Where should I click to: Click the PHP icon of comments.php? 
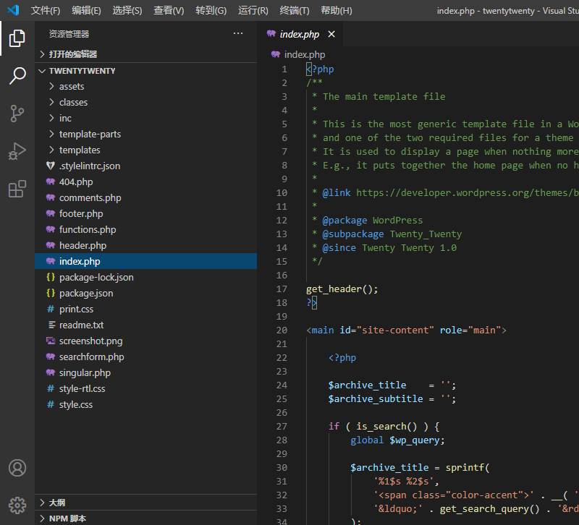click(x=51, y=197)
